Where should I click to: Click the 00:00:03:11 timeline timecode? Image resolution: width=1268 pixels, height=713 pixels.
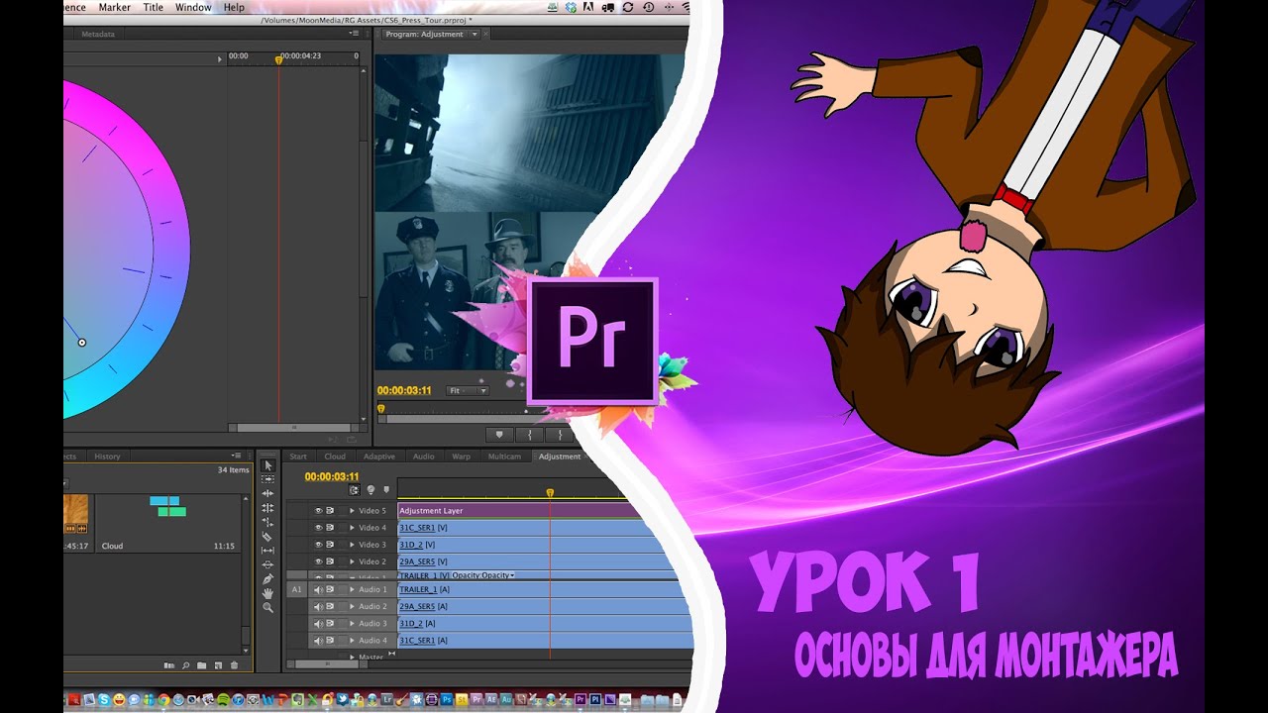(332, 476)
